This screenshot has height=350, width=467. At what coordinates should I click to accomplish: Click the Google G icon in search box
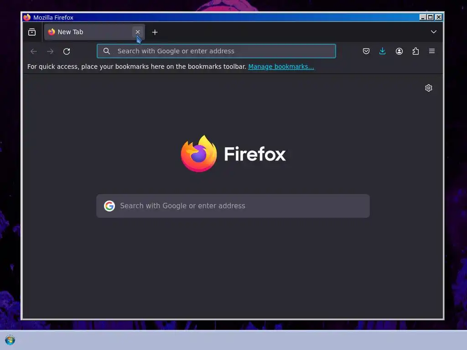tap(109, 206)
